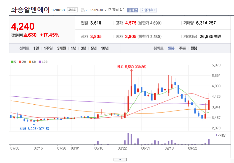Click the calendar icon beside 2022.09.30
The image size is (234, 163).
(82, 10)
